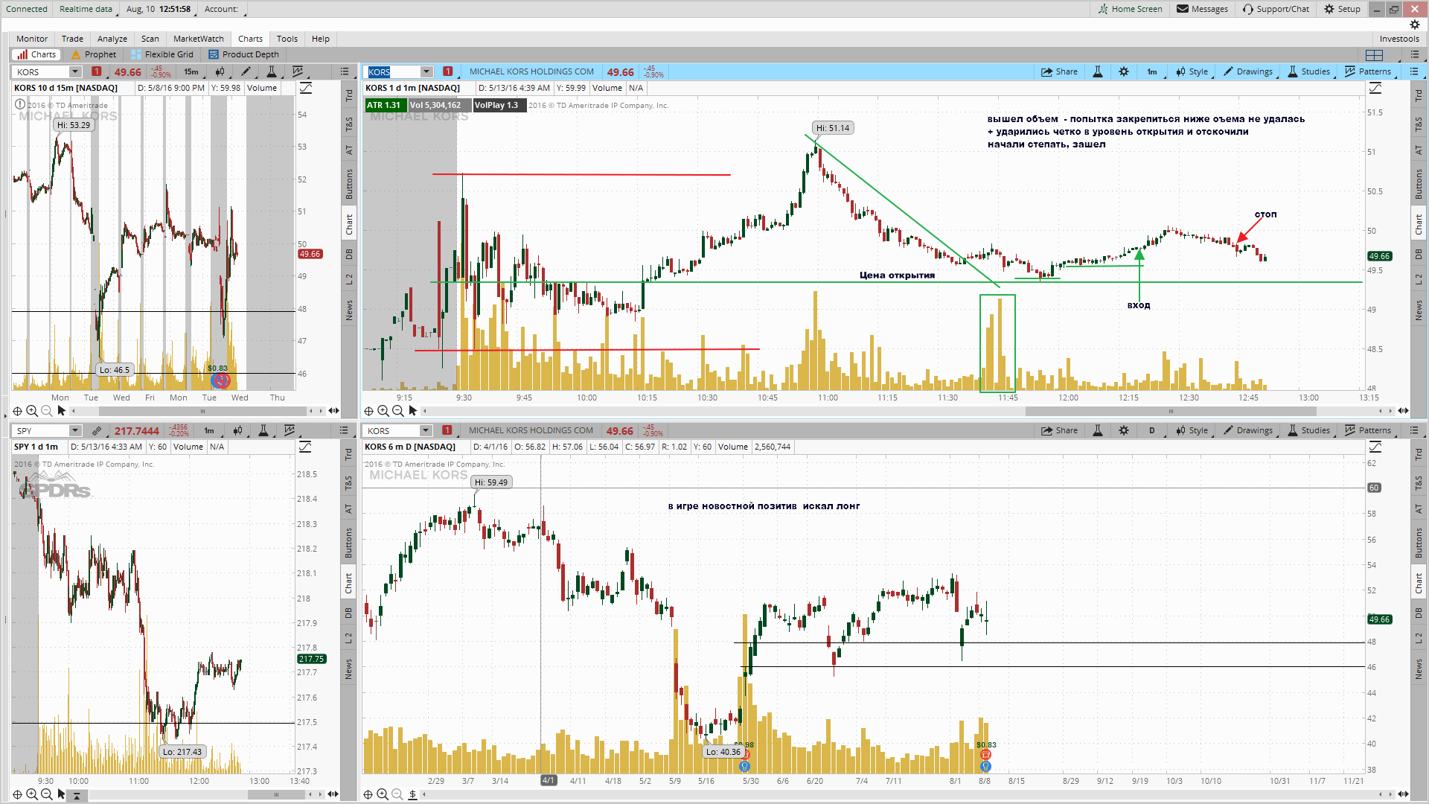Toggle scale-fit icon in top-left chart header
The width and height of the screenshot is (1429, 804).
306,89
